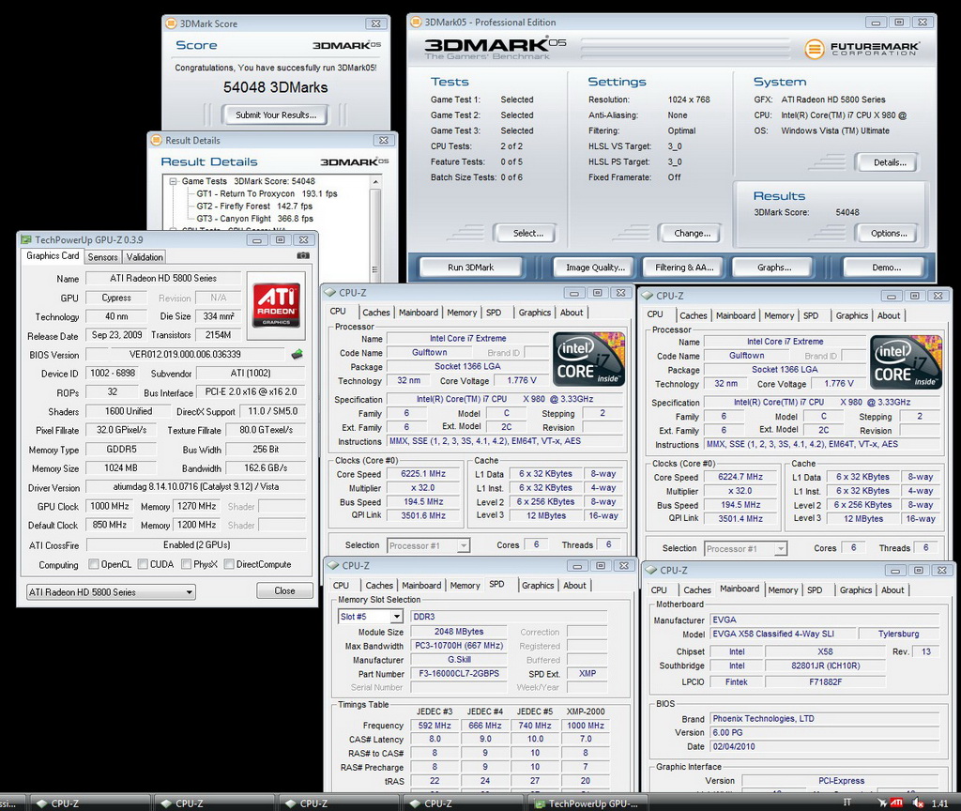
Task: Click the Driver Version field in GPU-Z
Action: pos(196,487)
